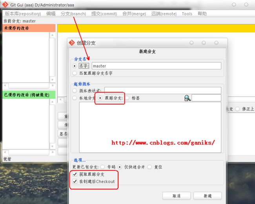This screenshot has width=255, height=204.
Task: Click the 就绪 status bar text
Action: [7, 159]
